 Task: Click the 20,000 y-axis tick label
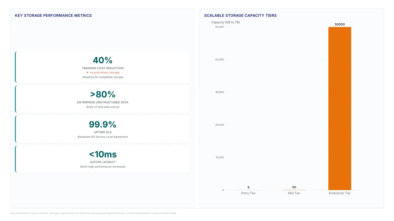click(220, 125)
